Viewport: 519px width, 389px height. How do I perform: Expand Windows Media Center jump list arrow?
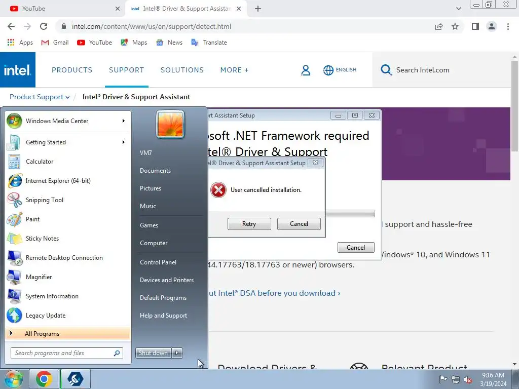click(x=124, y=121)
